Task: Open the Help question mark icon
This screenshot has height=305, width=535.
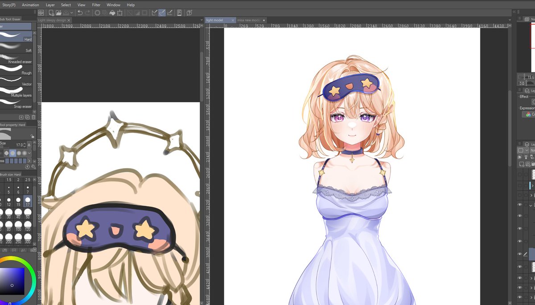Action: [189, 13]
